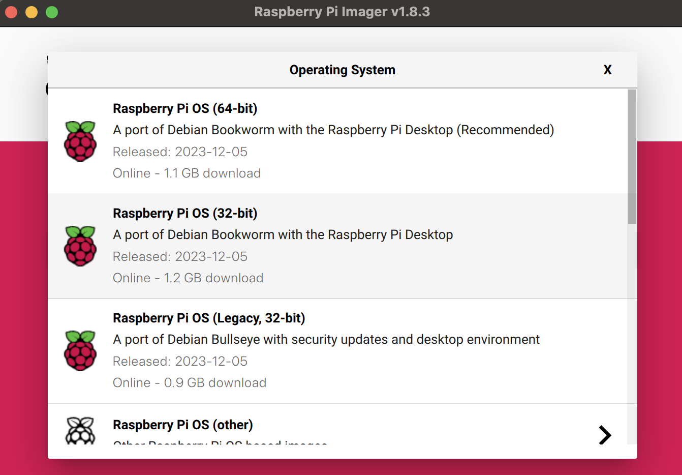This screenshot has width=682, height=475.
Task: Click the yellow macOS minimize button
Action: 32,12
